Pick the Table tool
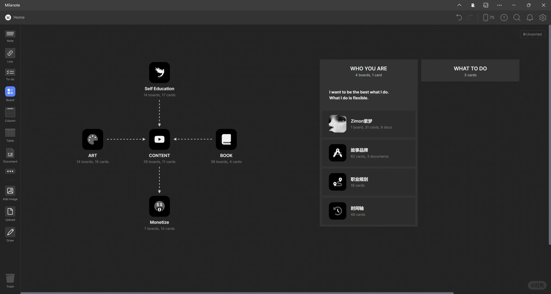Screen dimensions: 551x294 click(x=10, y=133)
